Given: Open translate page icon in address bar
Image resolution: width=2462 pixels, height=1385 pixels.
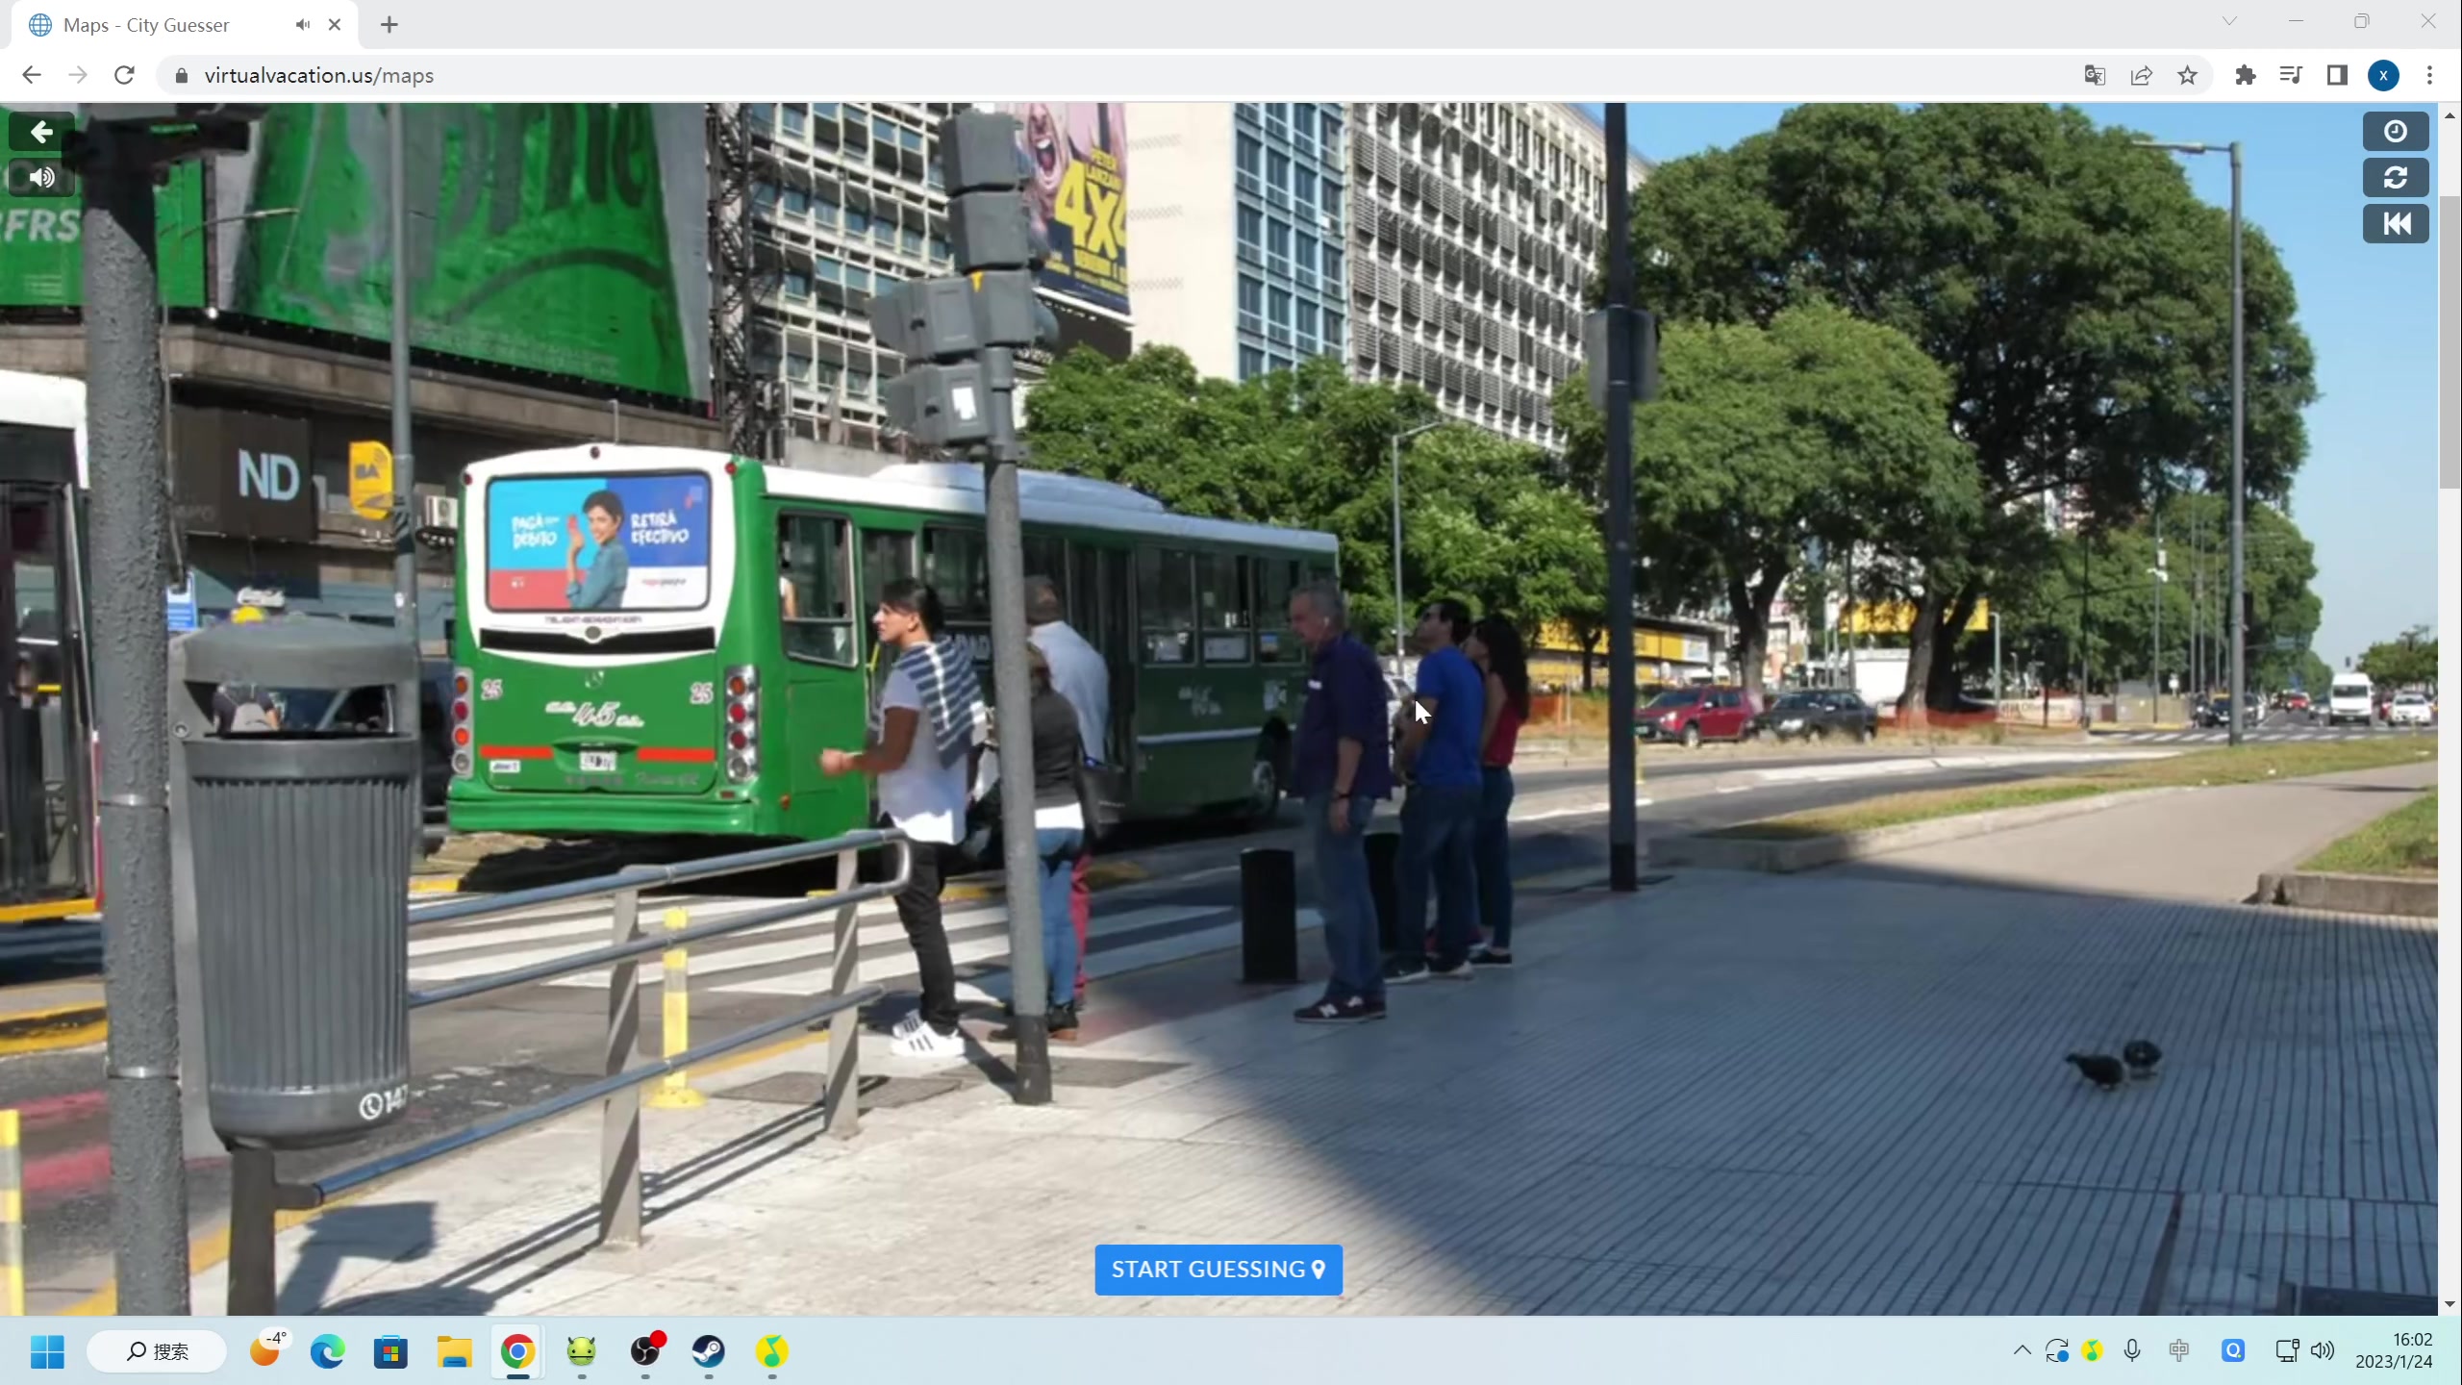Looking at the screenshot, I should point(2095,75).
